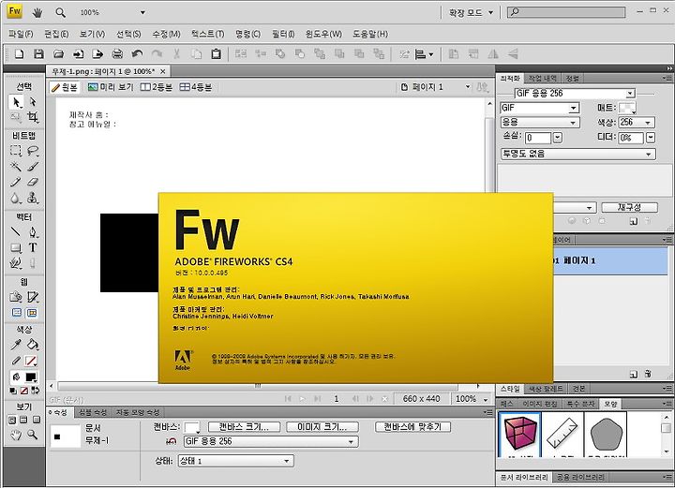Screen dimensions: 675x488
Task: Select the Pen tool
Action: click(33, 232)
